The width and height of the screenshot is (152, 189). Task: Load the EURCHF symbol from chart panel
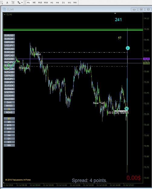(9, 39)
